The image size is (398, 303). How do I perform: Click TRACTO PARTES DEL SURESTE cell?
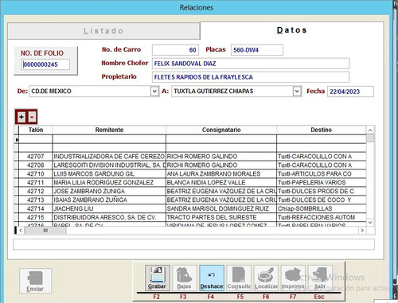pos(221,217)
